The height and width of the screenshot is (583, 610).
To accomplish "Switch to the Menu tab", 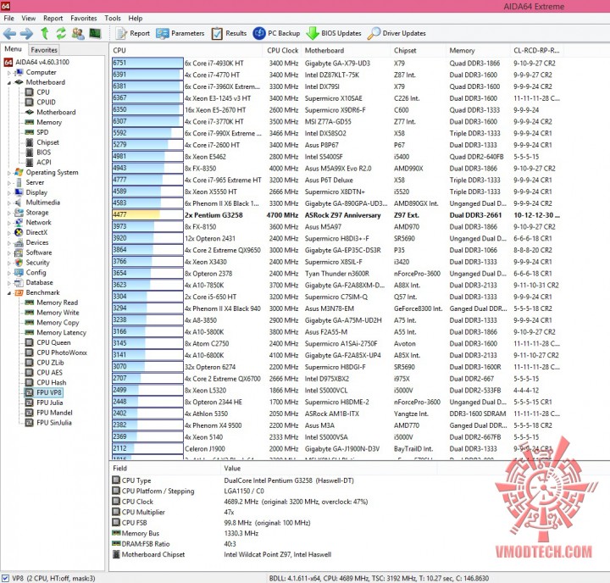I will point(14,49).
